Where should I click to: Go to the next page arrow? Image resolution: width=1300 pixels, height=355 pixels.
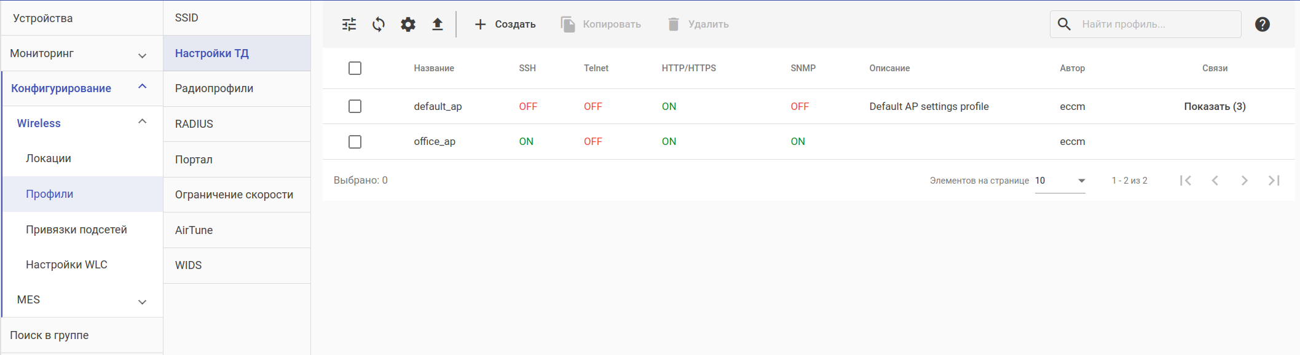click(1244, 181)
